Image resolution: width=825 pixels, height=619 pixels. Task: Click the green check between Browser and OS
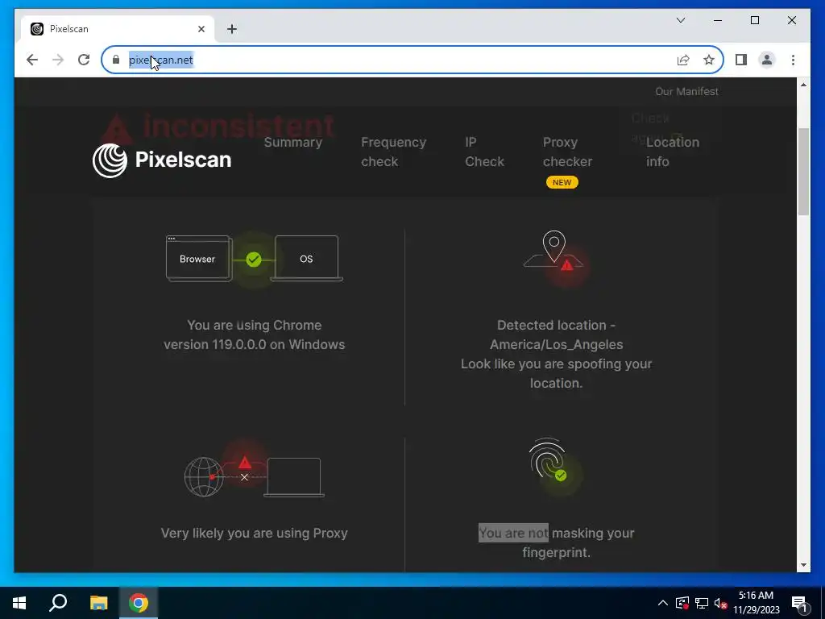254,259
